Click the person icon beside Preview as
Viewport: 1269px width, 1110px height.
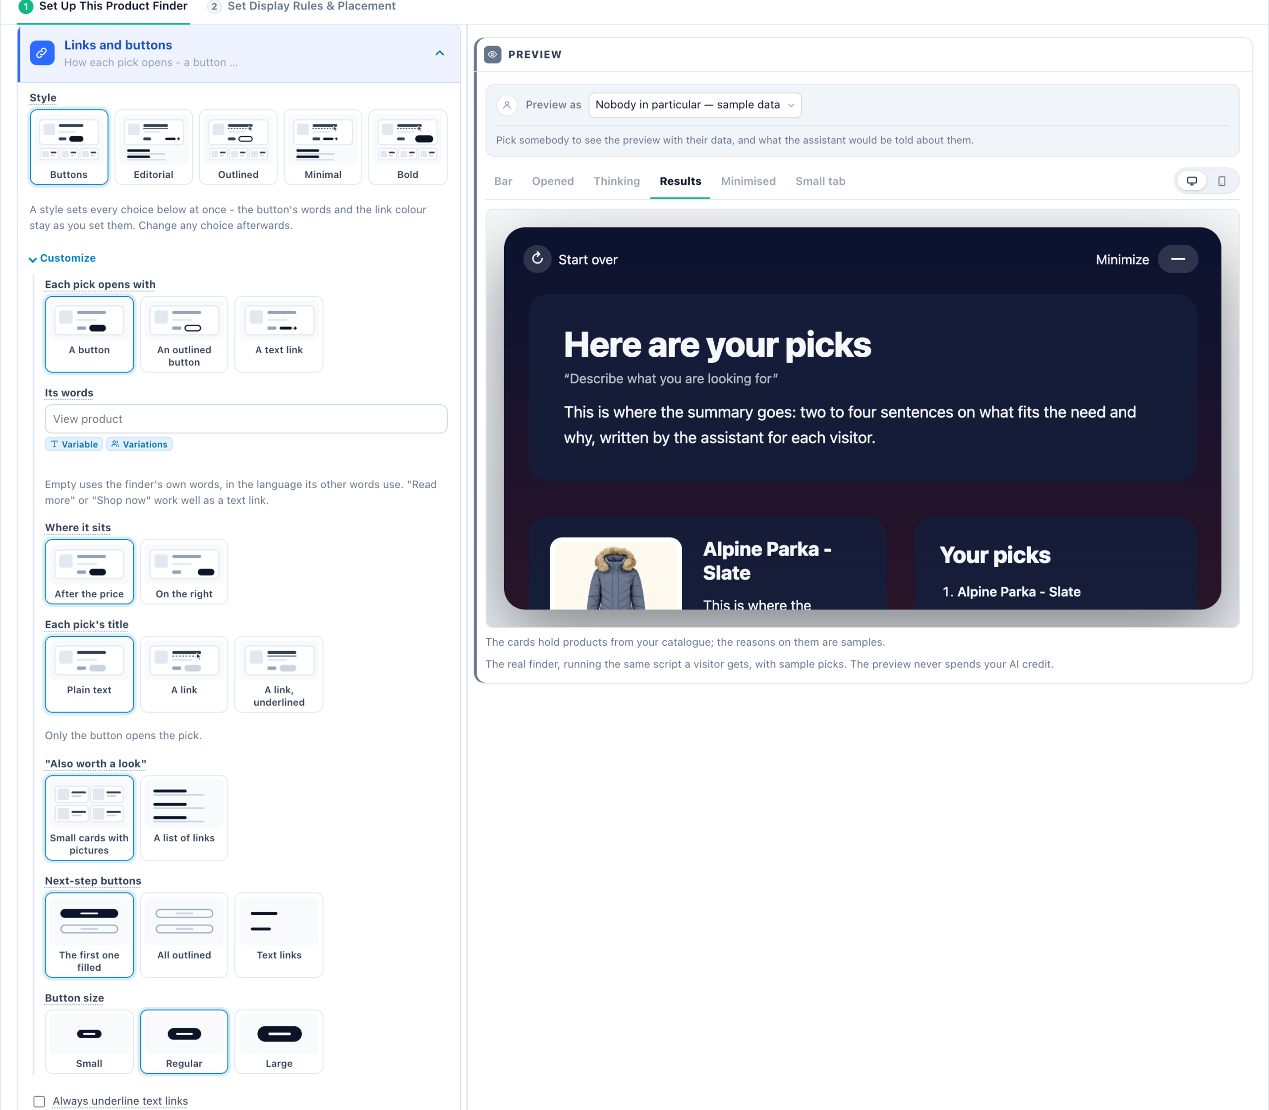(x=507, y=105)
